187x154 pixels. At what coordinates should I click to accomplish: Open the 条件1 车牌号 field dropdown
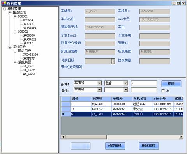(x=99, y=83)
